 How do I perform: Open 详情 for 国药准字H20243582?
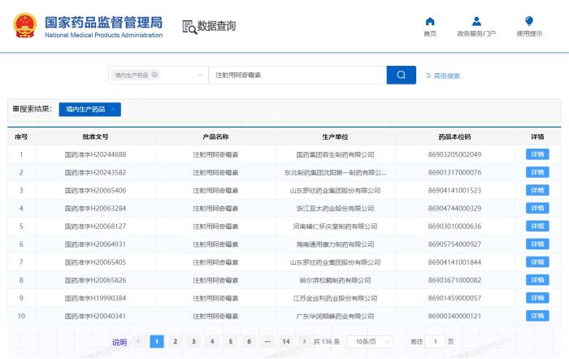click(537, 172)
